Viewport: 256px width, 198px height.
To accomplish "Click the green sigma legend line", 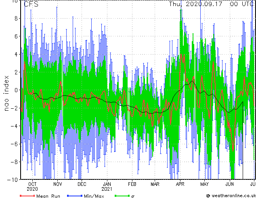I will coord(122,196).
